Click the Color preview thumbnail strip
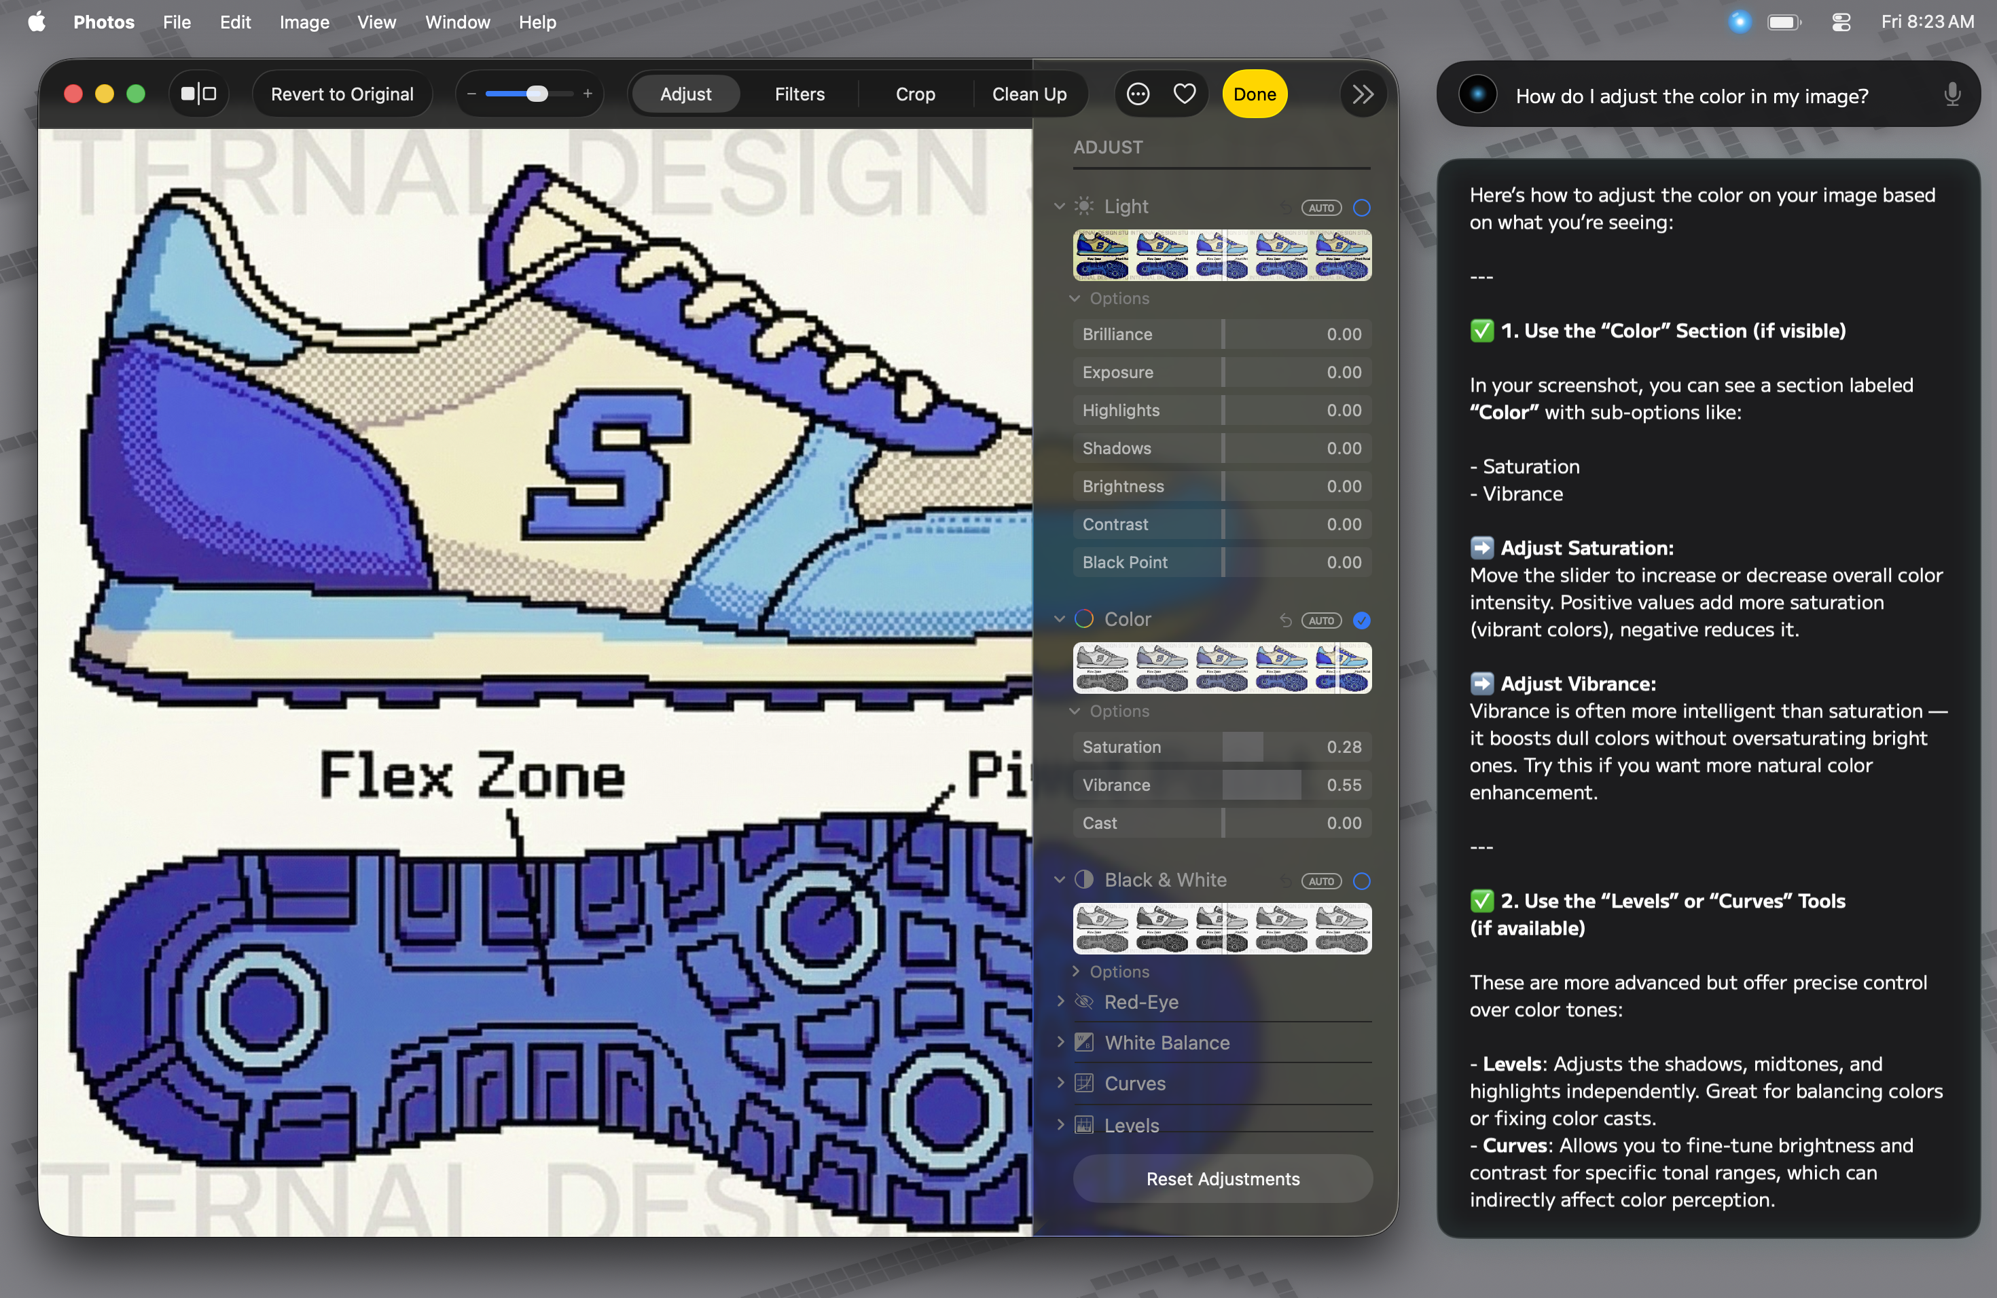 1223,667
